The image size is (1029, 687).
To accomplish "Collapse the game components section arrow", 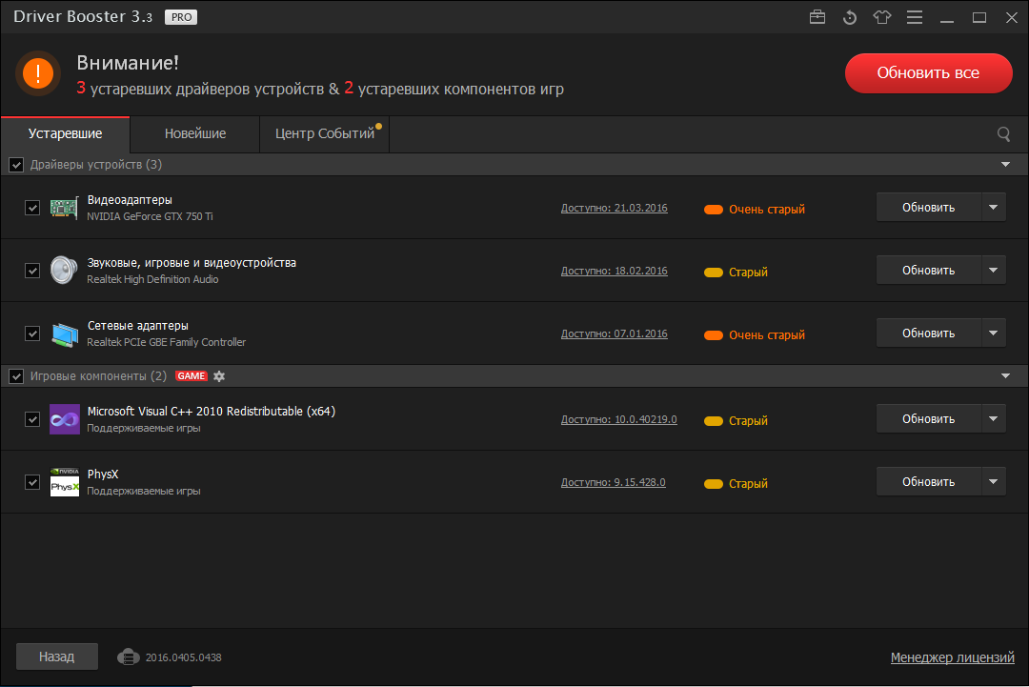I will pyautogui.click(x=1005, y=376).
